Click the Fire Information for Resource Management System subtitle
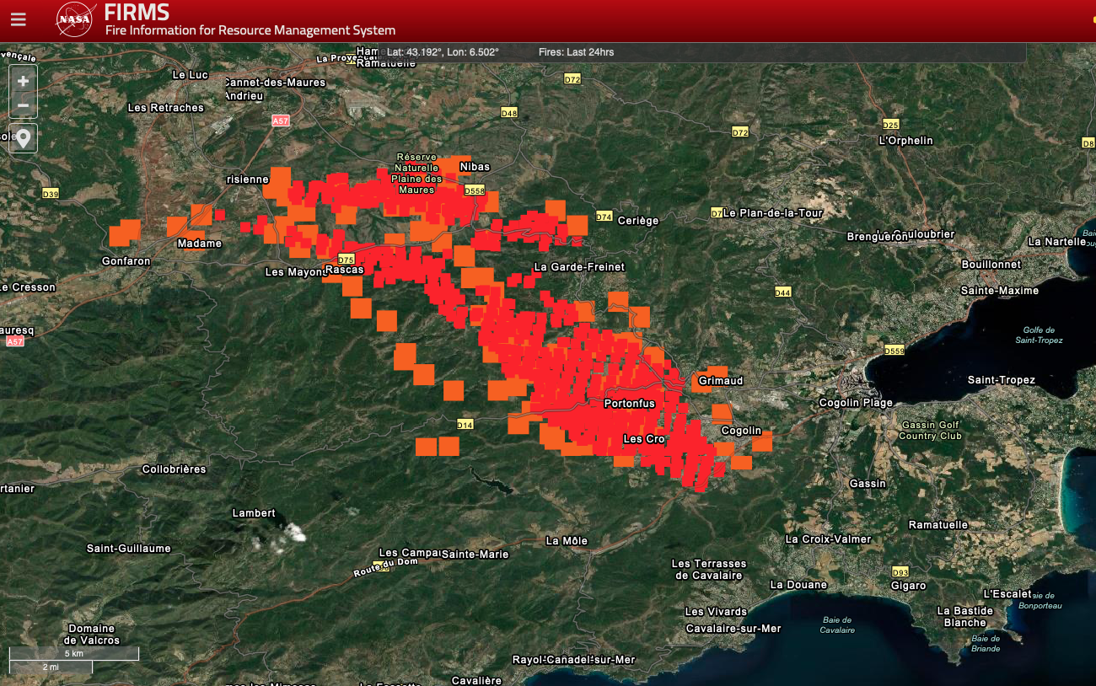 pos(250,30)
